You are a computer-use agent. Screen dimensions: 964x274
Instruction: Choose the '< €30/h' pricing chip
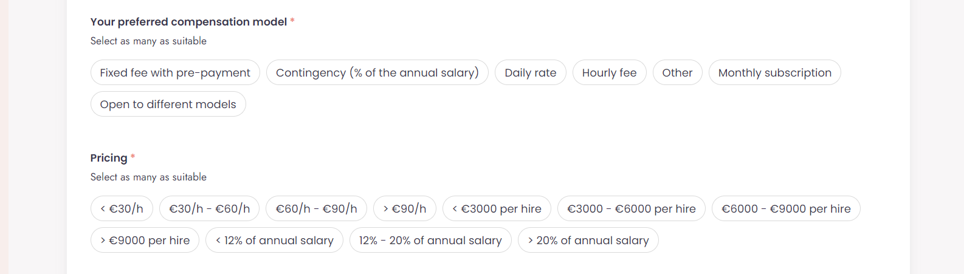coord(122,209)
